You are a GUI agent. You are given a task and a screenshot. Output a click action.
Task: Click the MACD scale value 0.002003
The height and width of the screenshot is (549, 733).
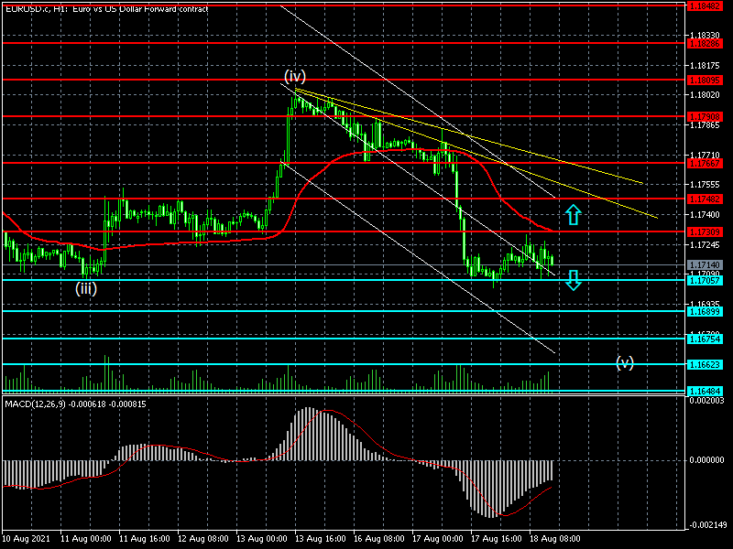tap(706, 401)
